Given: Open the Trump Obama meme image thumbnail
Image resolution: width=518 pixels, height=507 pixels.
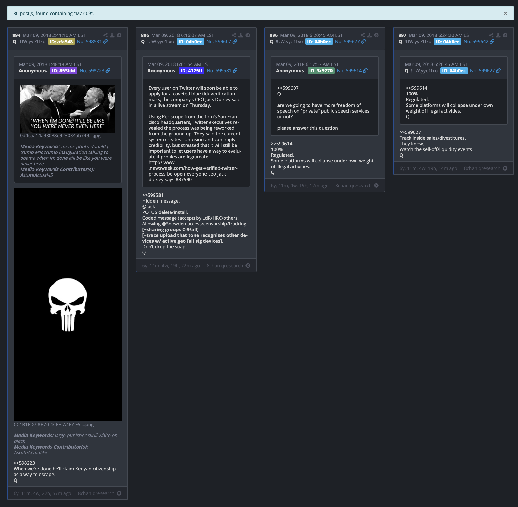Looking at the screenshot, I should [68, 109].
